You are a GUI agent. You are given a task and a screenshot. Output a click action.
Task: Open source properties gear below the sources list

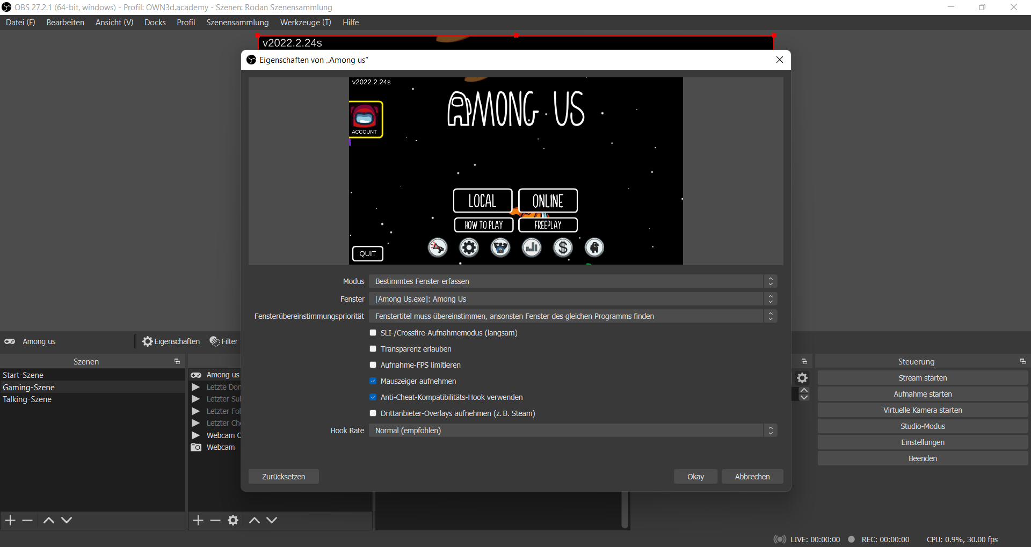point(233,520)
